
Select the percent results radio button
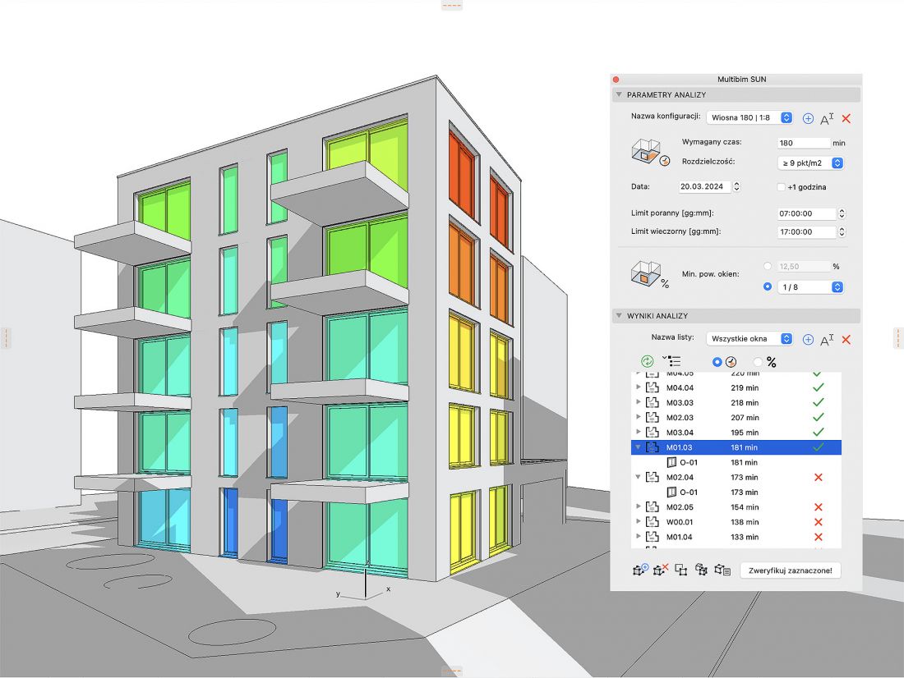click(x=758, y=362)
